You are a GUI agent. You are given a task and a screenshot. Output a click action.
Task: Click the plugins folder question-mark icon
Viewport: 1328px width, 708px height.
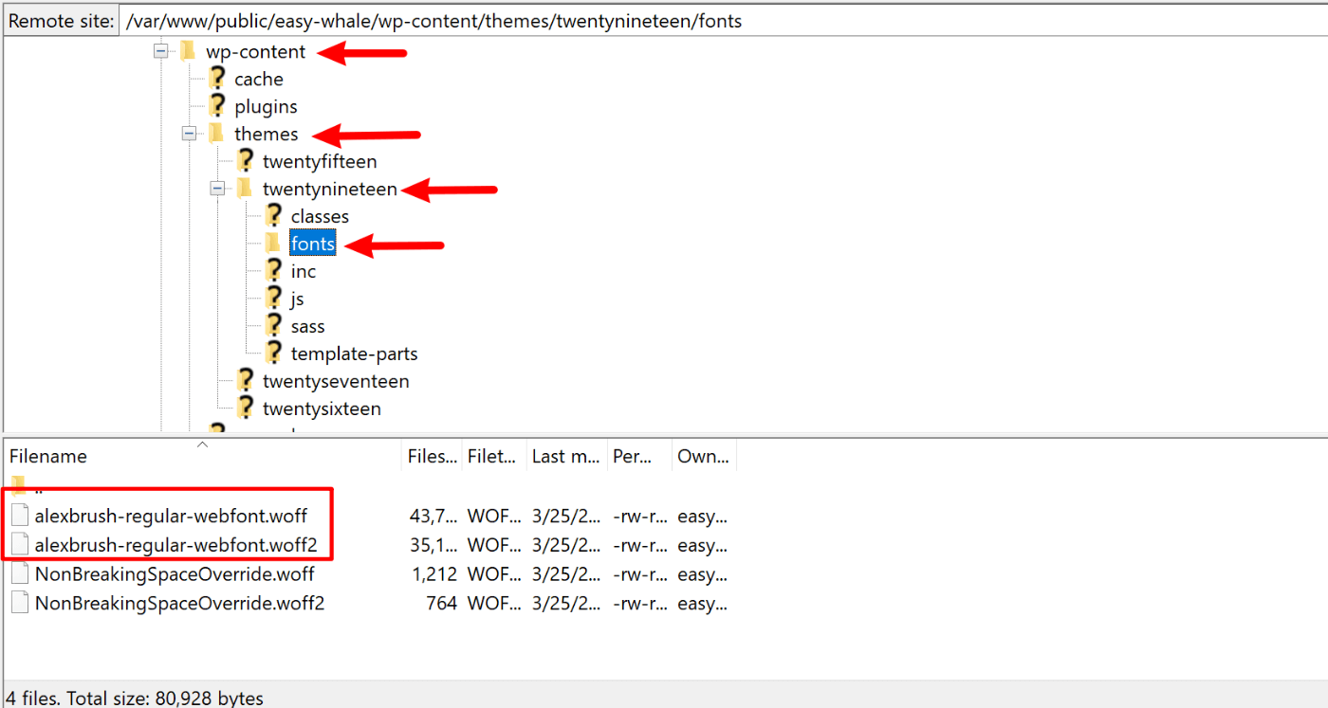[x=217, y=106]
